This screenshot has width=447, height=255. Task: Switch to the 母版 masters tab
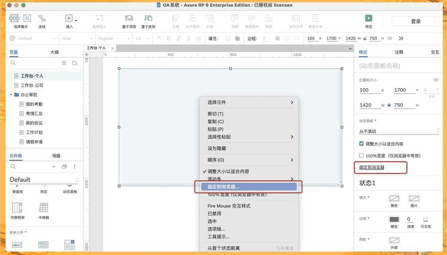pos(56,156)
